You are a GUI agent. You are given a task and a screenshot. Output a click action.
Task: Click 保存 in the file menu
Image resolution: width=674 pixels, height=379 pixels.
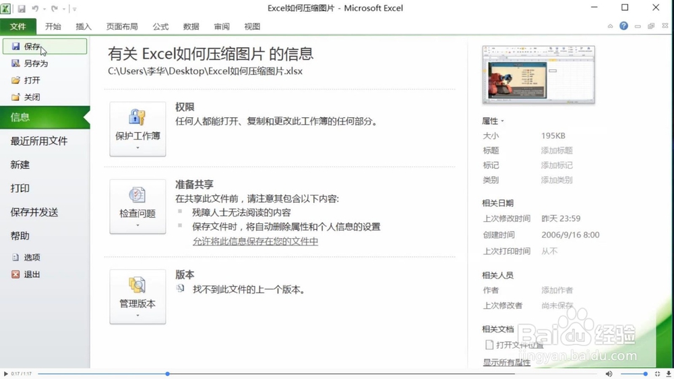click(44, 47)
